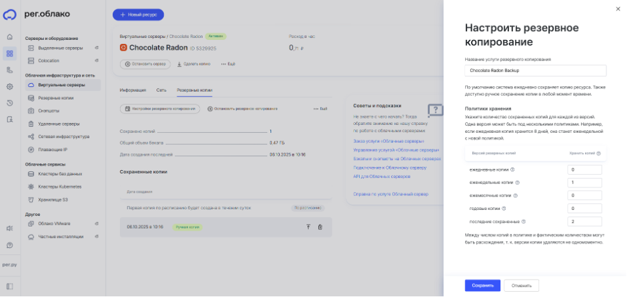Click help icon beside 'последние сохраненные'
The image size is (627, 297).
tap(523, 221)
